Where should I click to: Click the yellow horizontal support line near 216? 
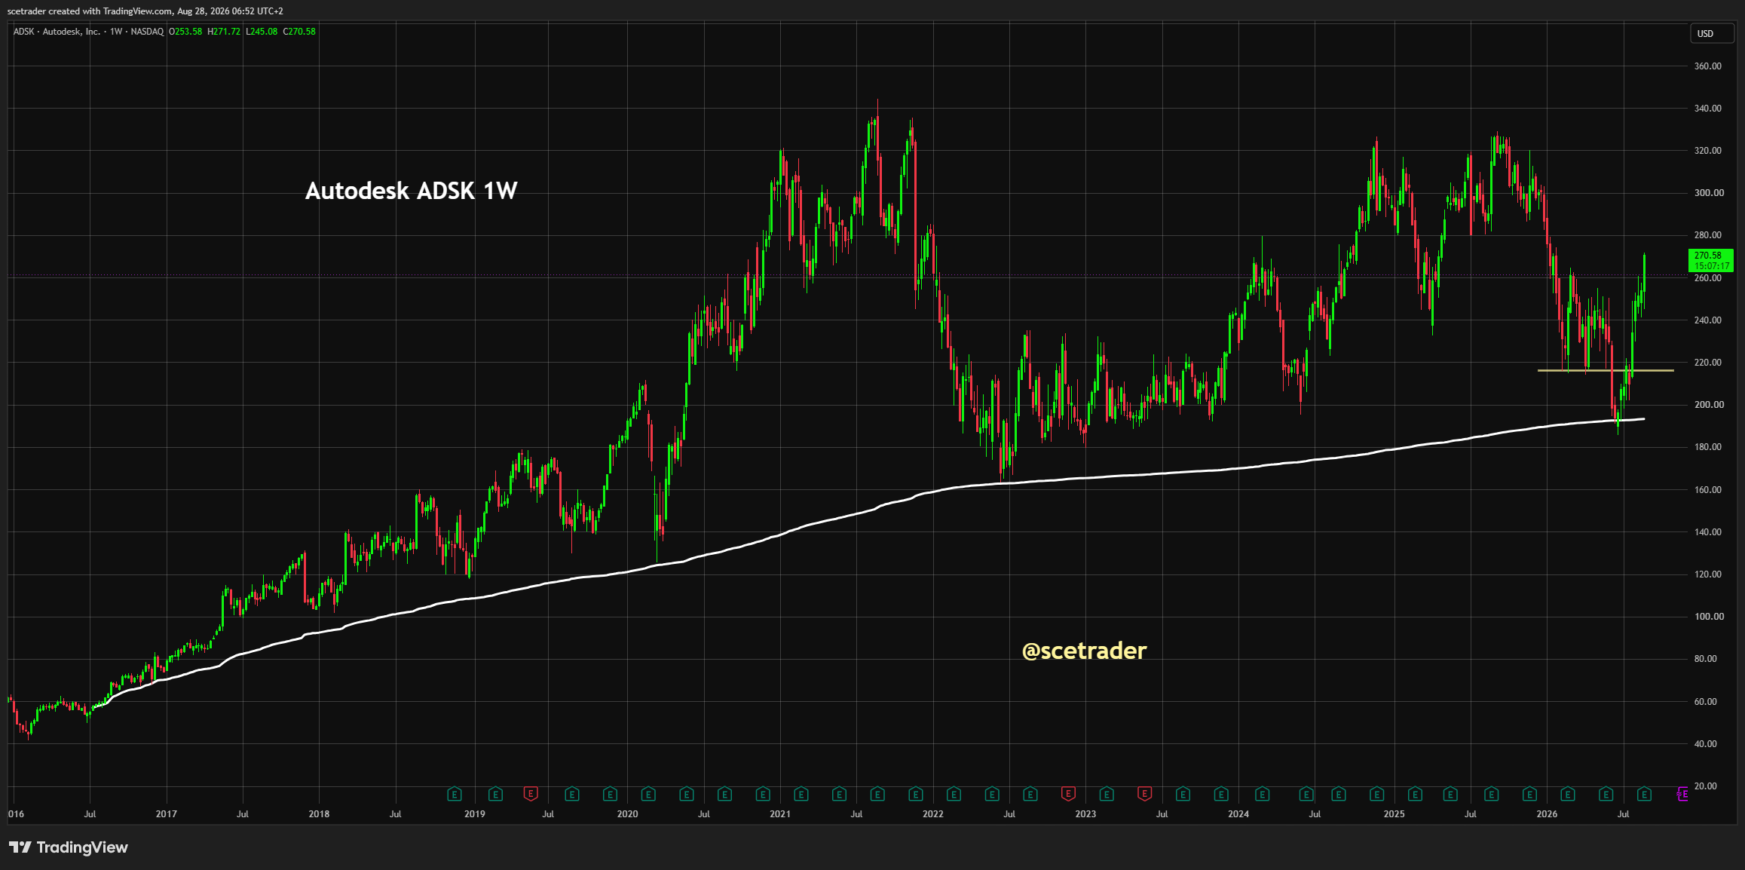point(1606,370)
